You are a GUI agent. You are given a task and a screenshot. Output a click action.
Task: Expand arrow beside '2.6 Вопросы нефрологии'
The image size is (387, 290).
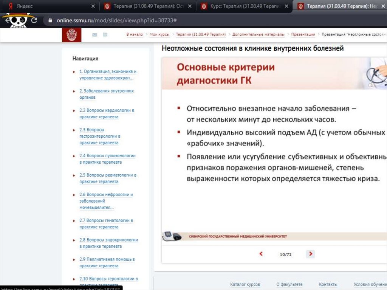coord(74,195)
